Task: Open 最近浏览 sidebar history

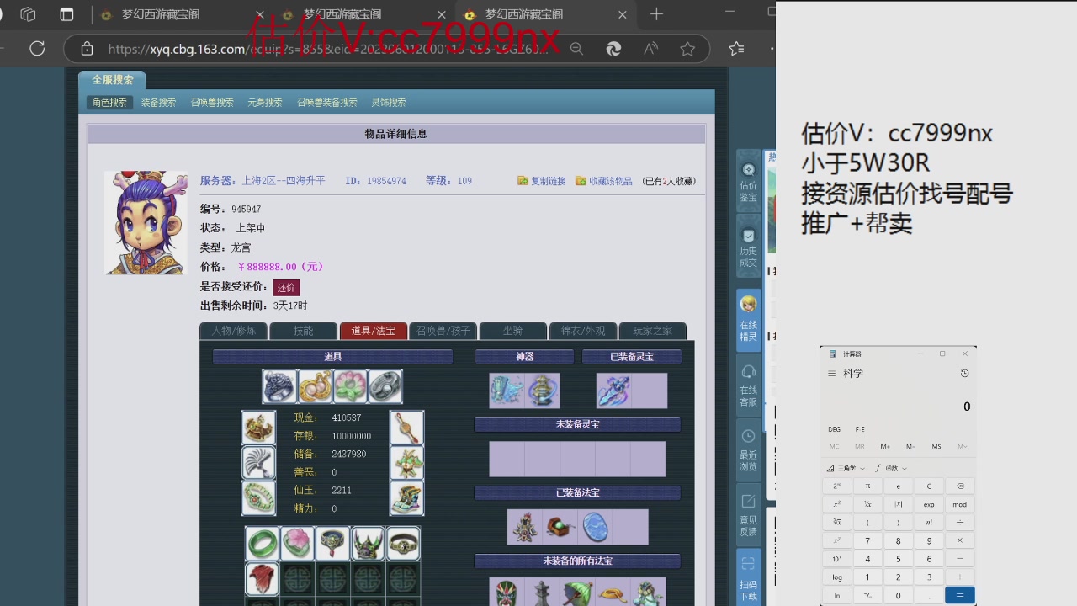Action: click(748, 450)
